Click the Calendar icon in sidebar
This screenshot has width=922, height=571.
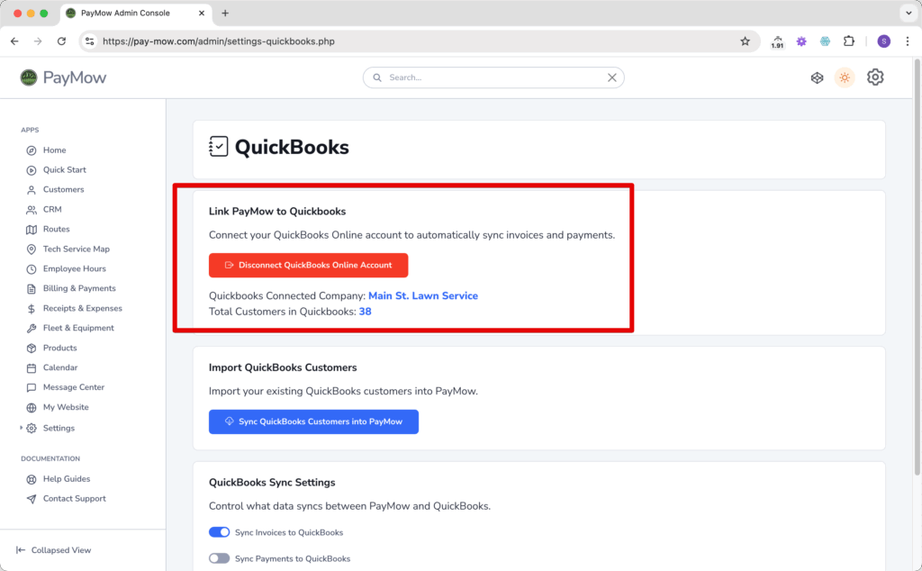[x=32, y=368]
